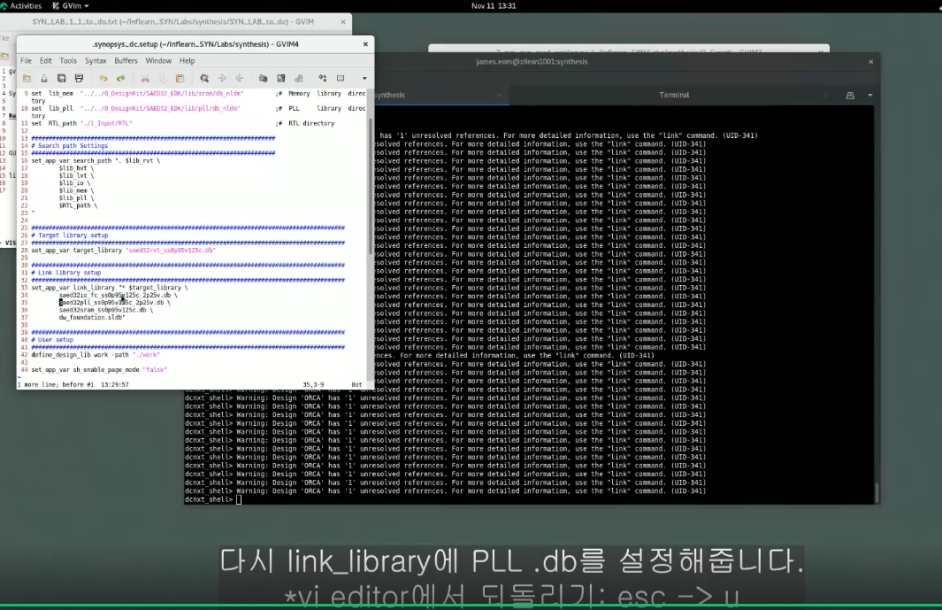Click the Save all files floppy icon
This screenshot has height=610, width=942.
tap(61, 78)
